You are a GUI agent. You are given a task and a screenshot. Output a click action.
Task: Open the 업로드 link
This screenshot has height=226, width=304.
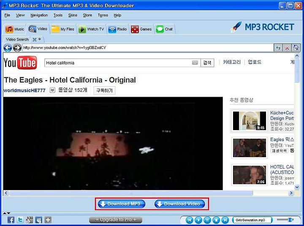coord(255,62)
